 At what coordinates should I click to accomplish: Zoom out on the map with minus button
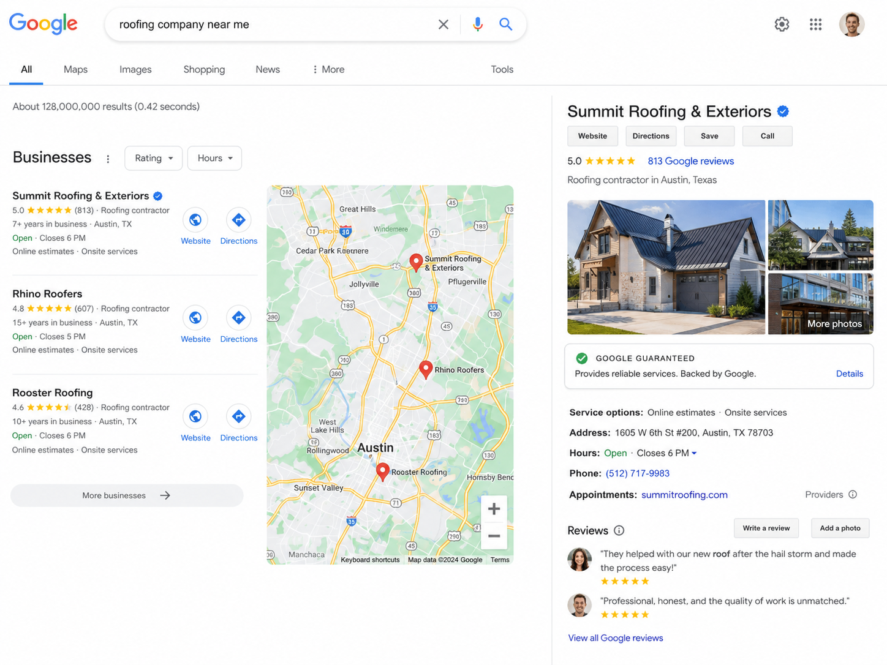494,536
